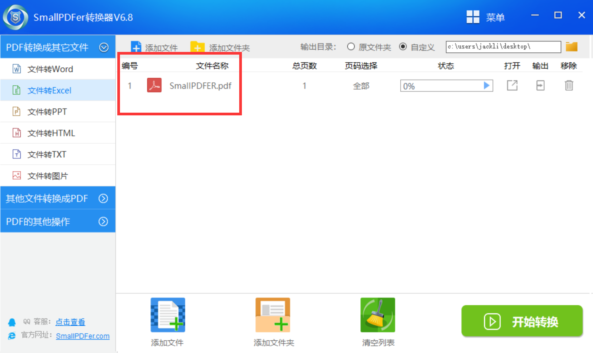Click the 打开 column header
The image size is (593, 353).
pyautogui.click(x=512, y=66)
